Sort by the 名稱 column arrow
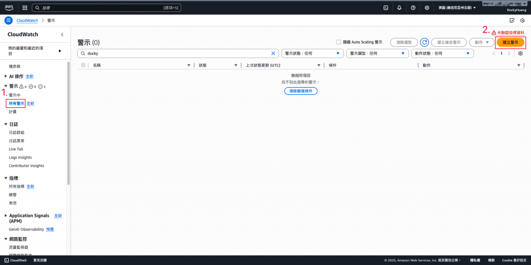The width and height of the screenshot is (531, 265). 189,65
